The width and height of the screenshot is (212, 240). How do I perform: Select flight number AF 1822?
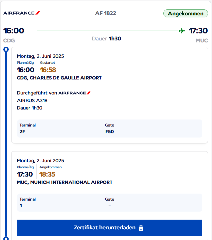point(105,13)
